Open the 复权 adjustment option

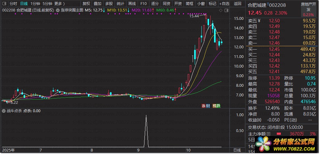(x=86, y=3)
